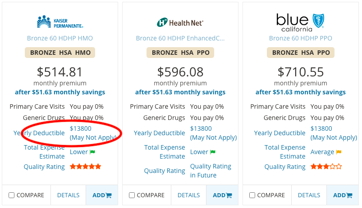Click Blue Shield's three-star quality rating
This screenshot has height=208, width=362.
pos(326,167)
